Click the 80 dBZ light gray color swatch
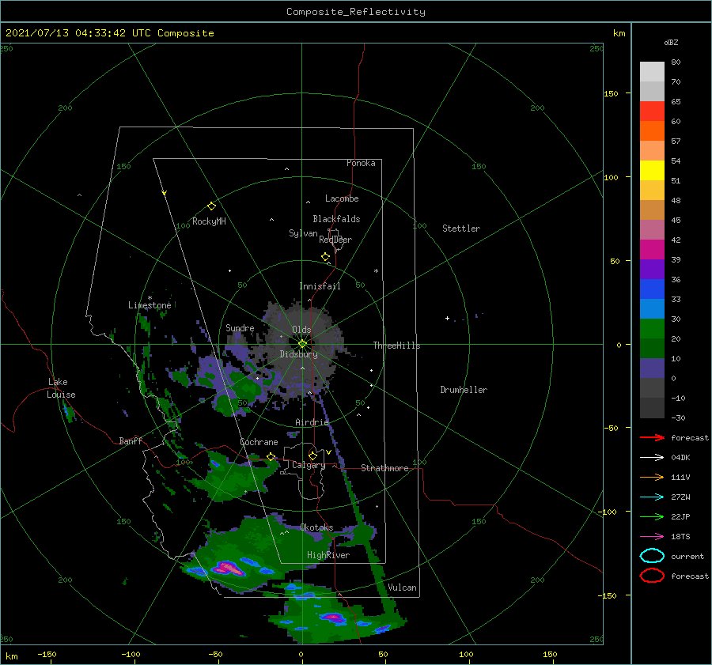Screen dimensions: 712x665 point(652,71)
